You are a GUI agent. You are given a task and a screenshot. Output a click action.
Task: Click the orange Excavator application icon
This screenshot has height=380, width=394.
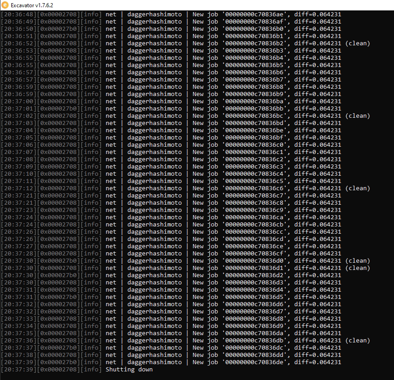click(5, 5)
